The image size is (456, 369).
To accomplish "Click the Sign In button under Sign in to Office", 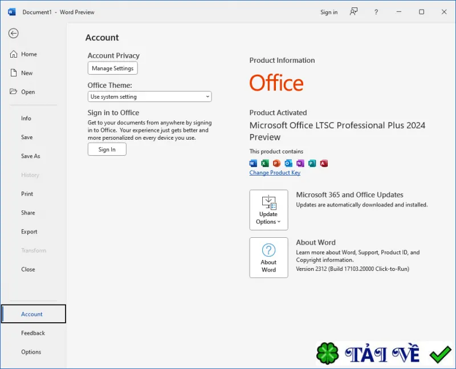I will 107,149.
